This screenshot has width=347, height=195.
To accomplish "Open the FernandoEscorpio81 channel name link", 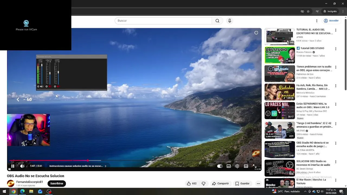I will 30,182.
